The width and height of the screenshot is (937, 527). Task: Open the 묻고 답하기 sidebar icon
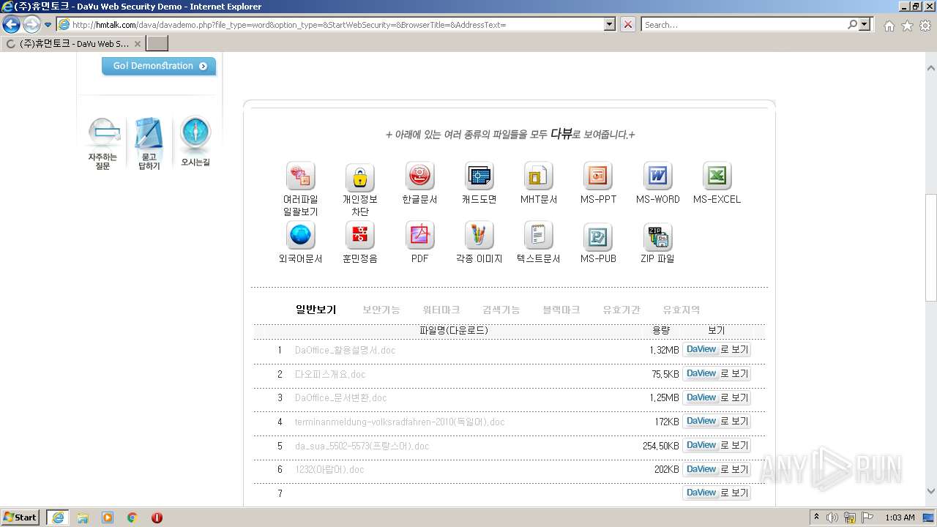[149, 143]
